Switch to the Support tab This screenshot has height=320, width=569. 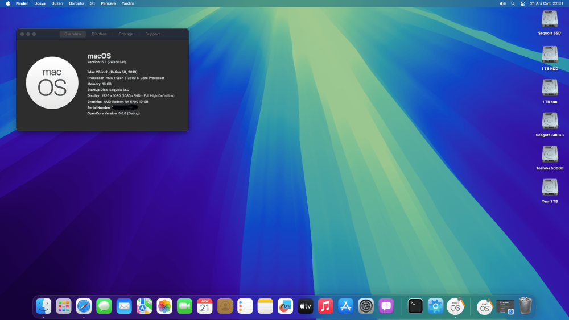[152, 34]
